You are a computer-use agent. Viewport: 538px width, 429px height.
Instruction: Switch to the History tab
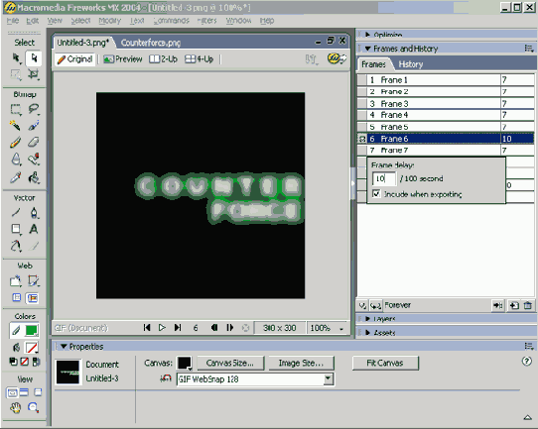(x=410, y=64)
